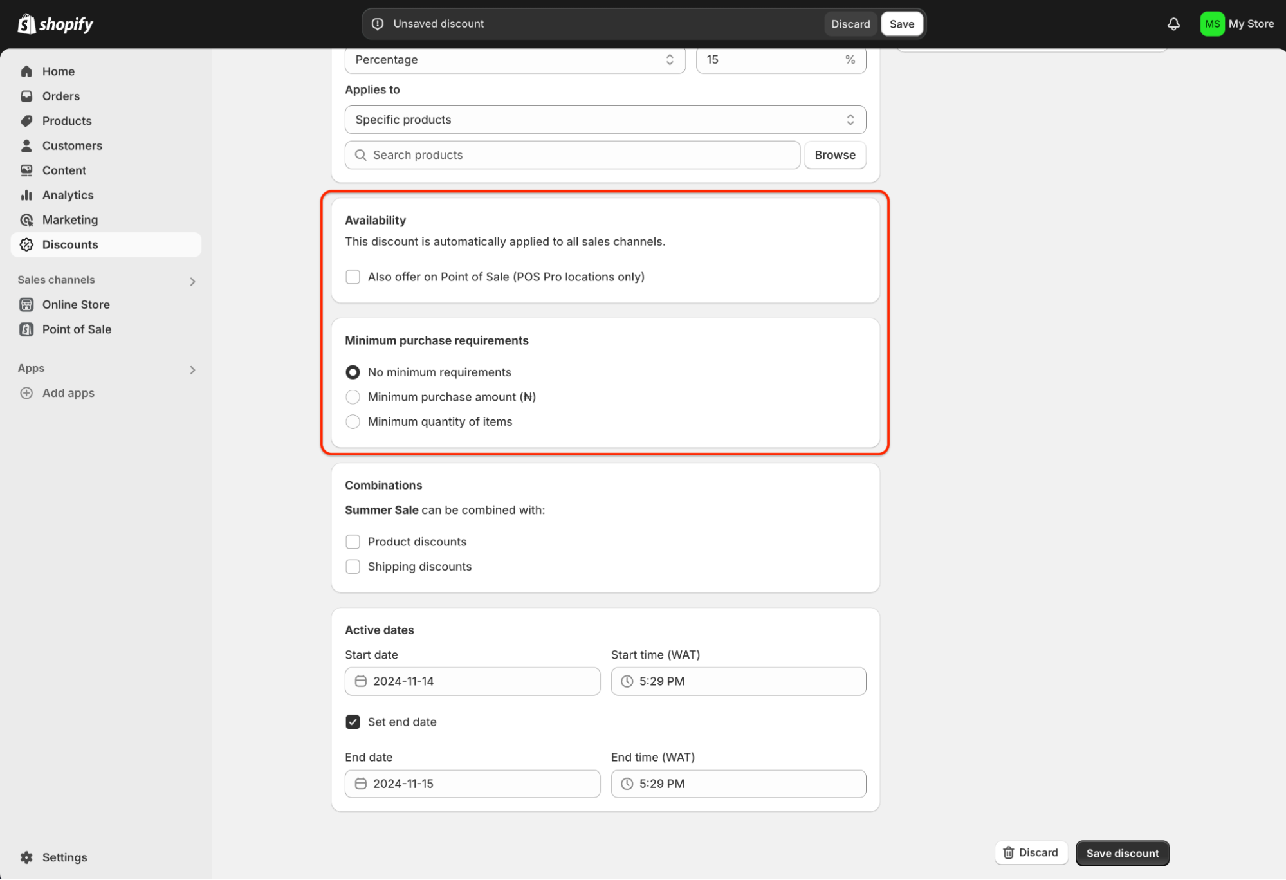Check the 'Product discounts' combination option
Screen dimensions: 1286x880
pos(353,542)
